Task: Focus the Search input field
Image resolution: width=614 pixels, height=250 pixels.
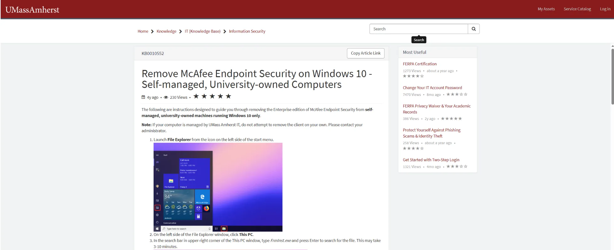Action: pos(418,29)
